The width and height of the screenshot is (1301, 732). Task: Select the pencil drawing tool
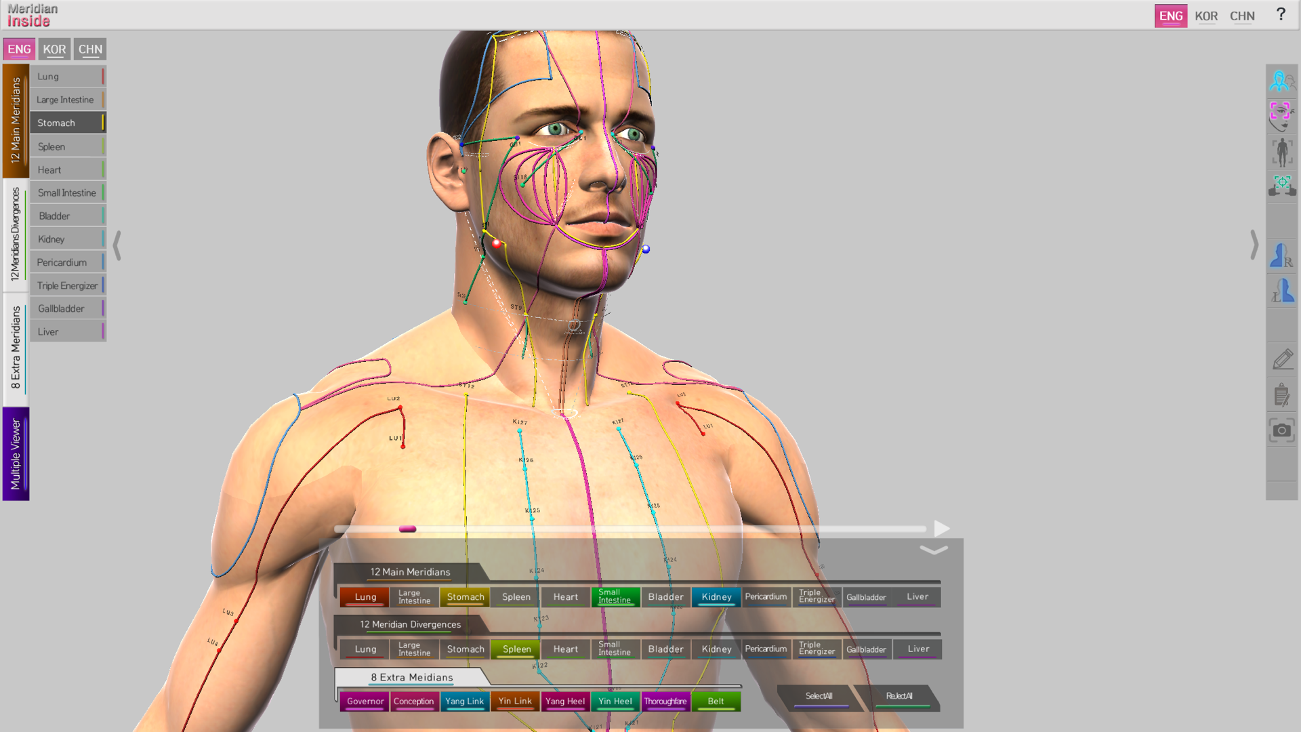[x=1281, y=359]
